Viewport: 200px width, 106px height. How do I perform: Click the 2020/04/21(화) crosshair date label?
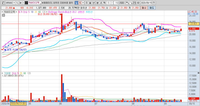coord(18,104)
